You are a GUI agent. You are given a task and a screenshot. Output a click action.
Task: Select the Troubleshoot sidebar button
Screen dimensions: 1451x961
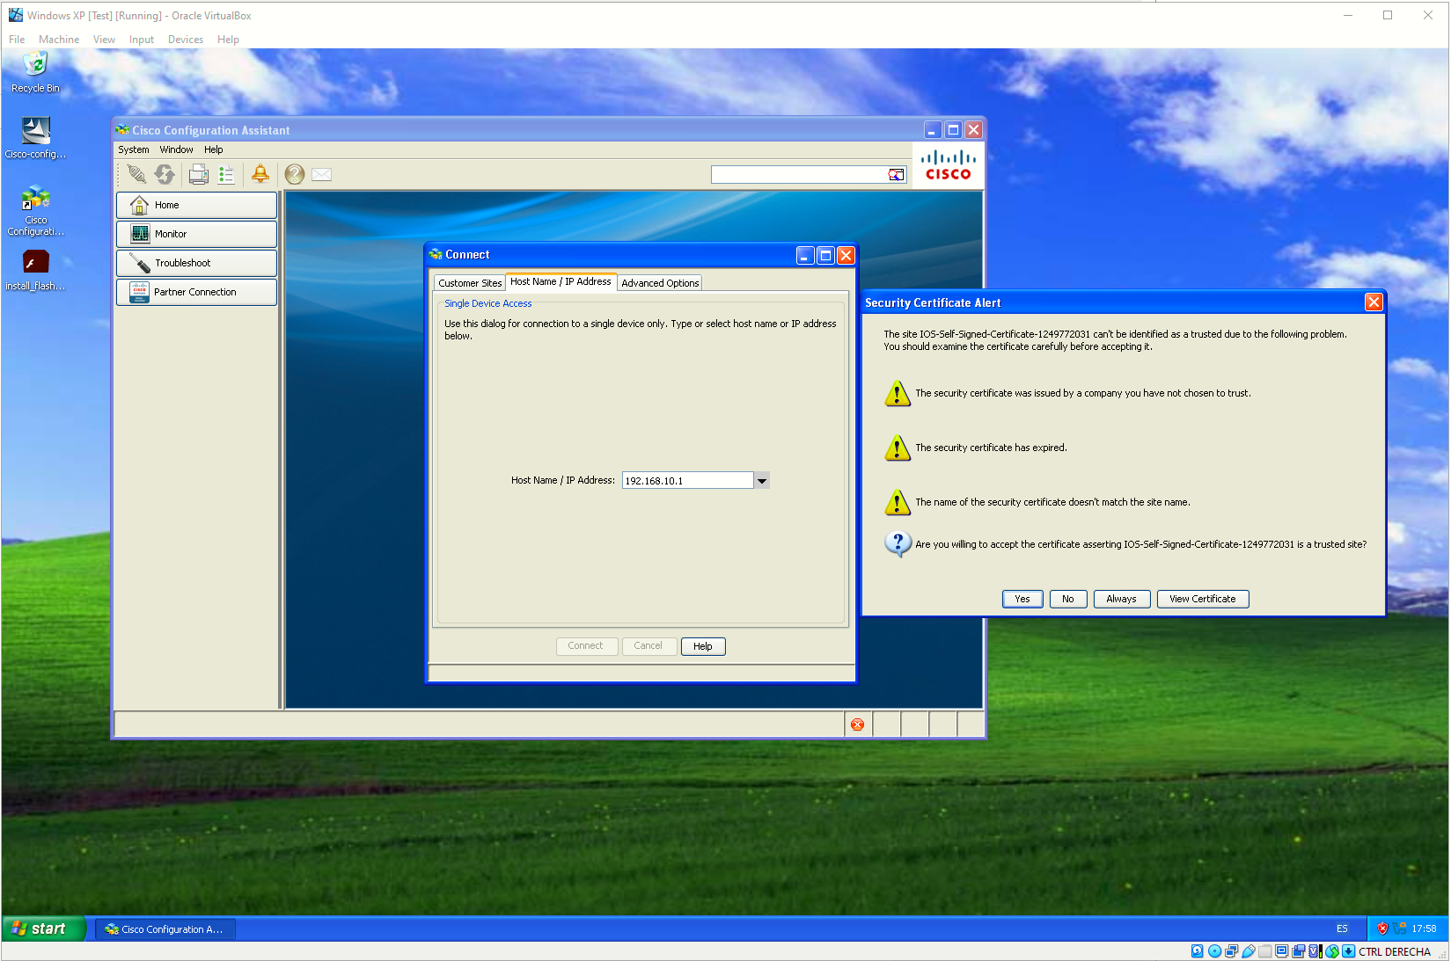(x=196, y=263)
